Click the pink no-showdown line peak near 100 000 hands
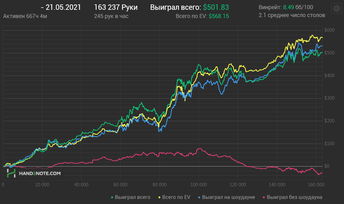 point(200,149)
